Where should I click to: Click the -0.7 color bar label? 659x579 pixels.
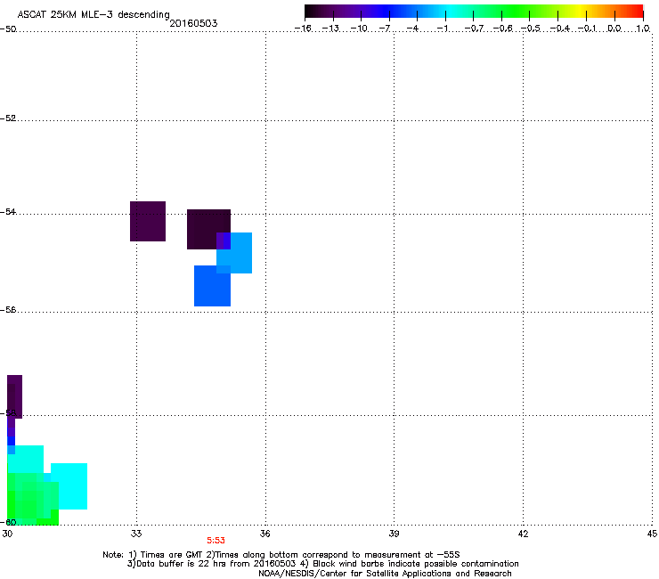pyautogui.click(x=474, y=29)
